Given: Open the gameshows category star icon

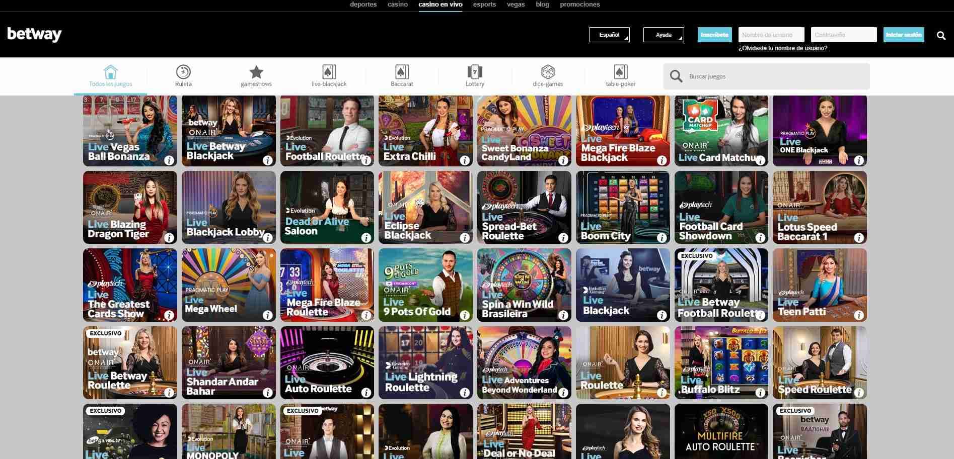Looking at the screenshot, I should point(257,70).
